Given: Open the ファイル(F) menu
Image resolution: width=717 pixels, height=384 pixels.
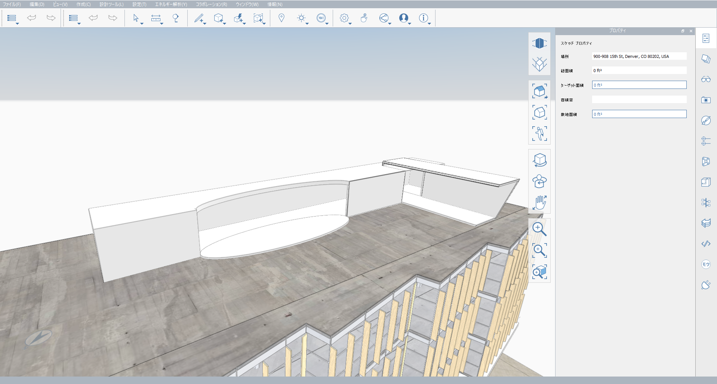Looking at the screenshot, I should coord(11,4).
